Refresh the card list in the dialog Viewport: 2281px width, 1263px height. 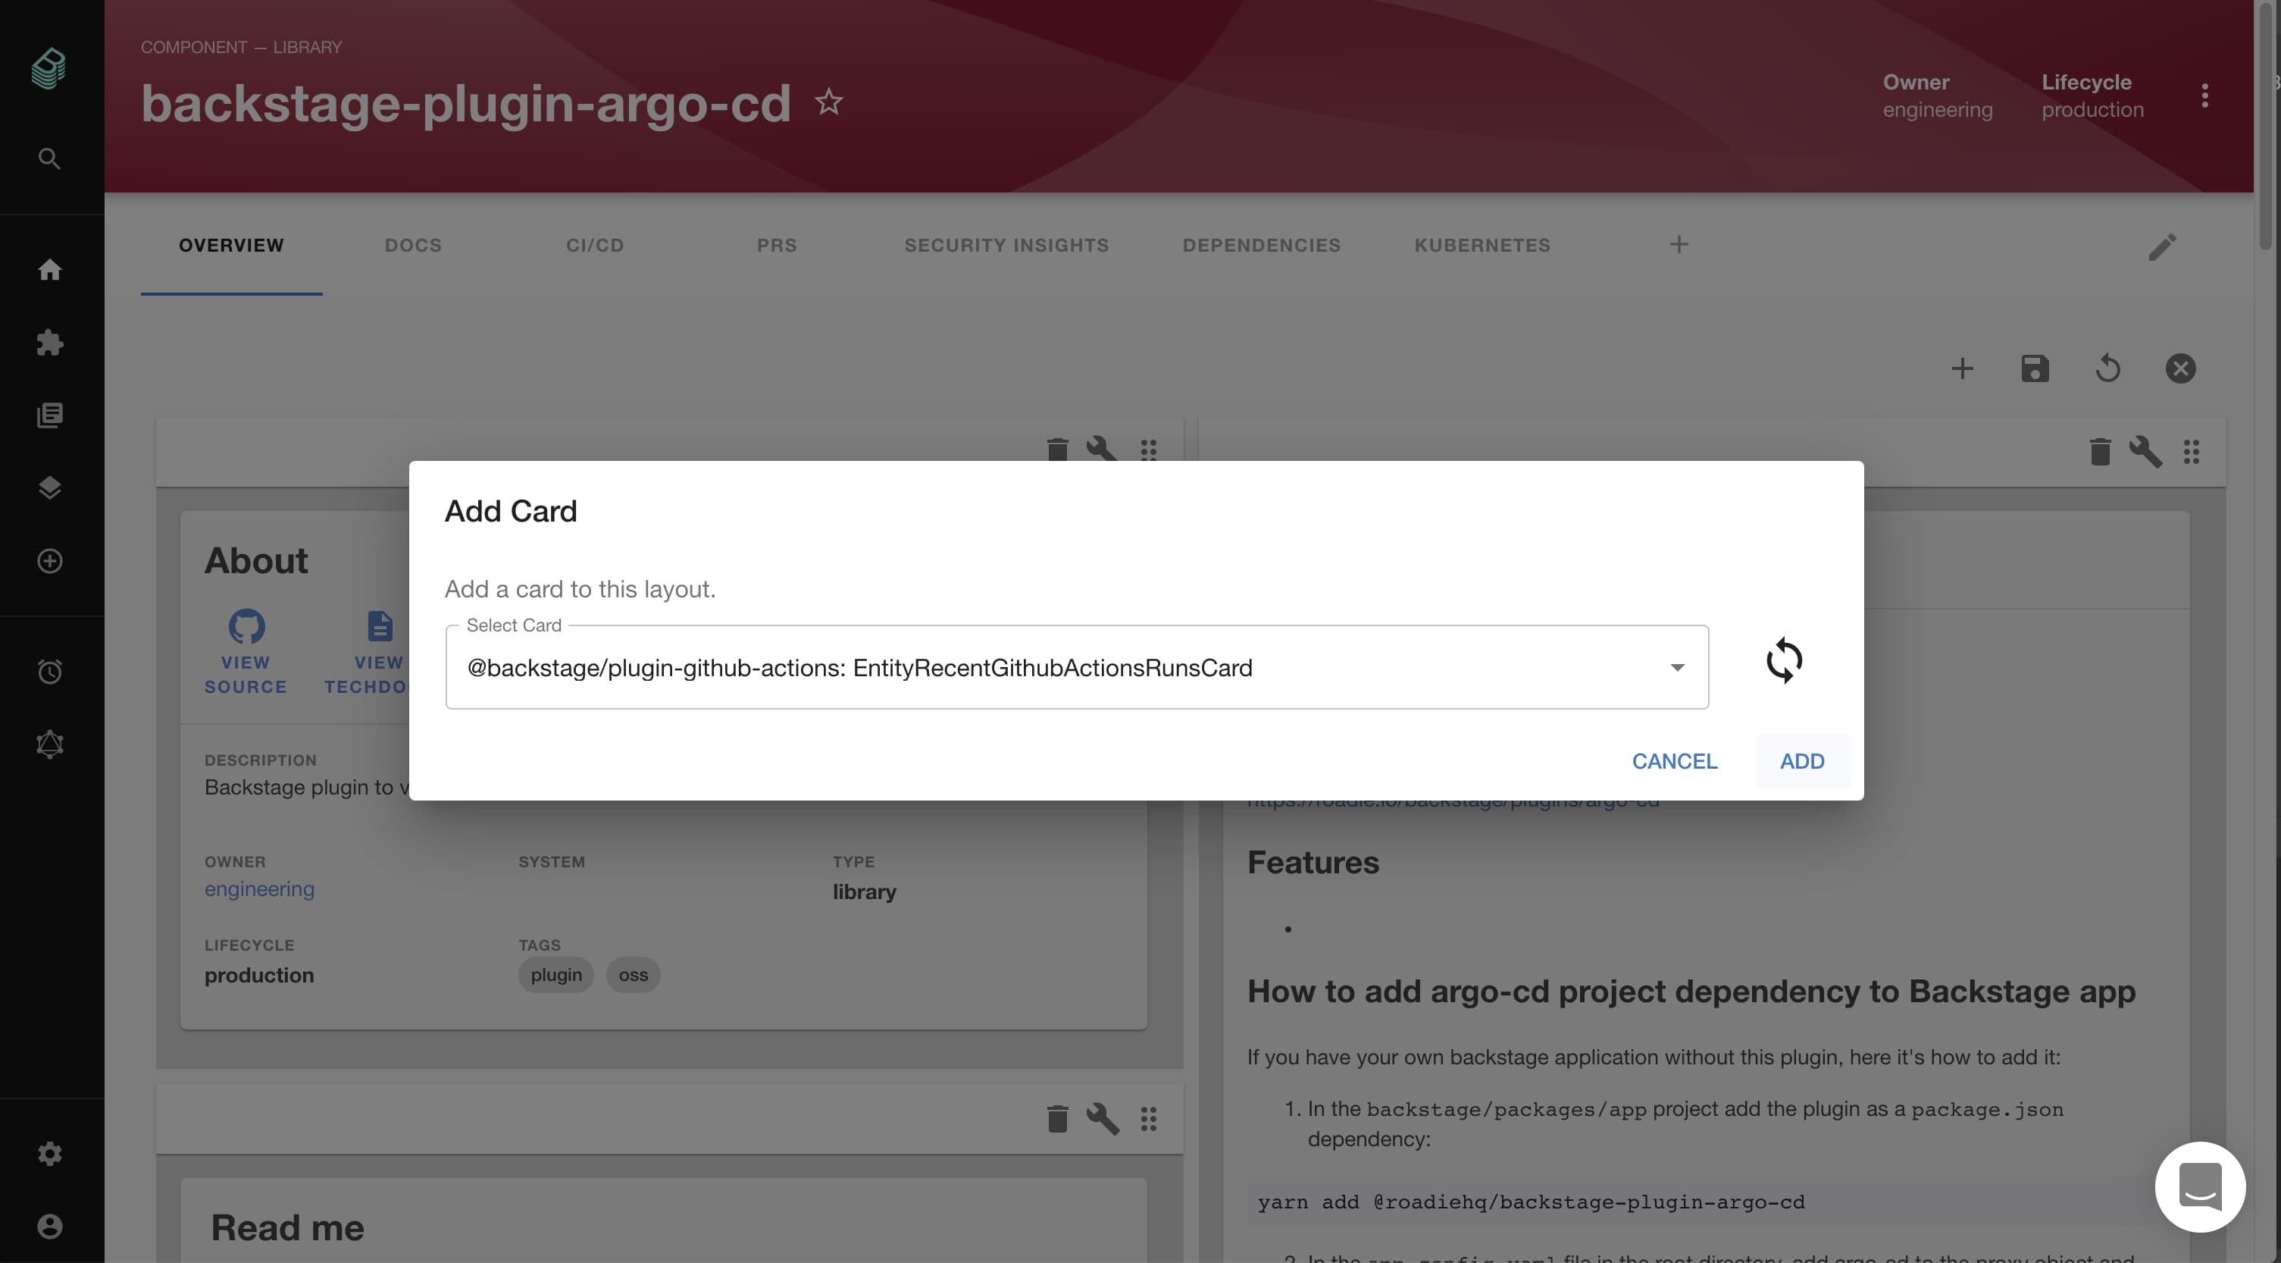(x=1785, y=660)
